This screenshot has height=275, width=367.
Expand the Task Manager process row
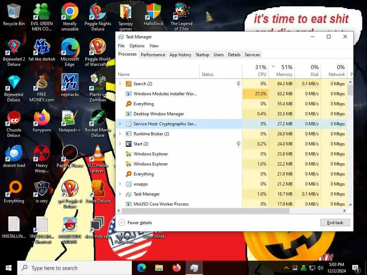click(x=120, y=194)
